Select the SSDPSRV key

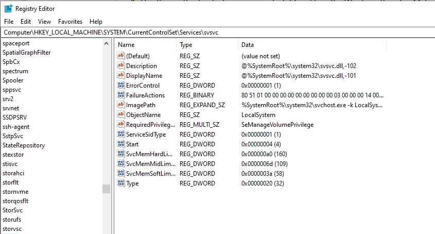tap(15, 118)
